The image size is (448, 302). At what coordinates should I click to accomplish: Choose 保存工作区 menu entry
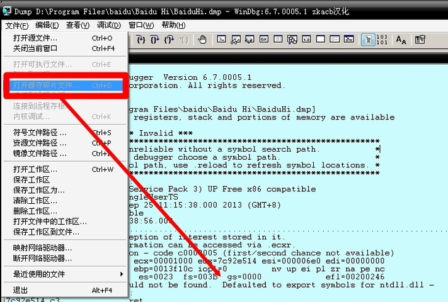65,180
